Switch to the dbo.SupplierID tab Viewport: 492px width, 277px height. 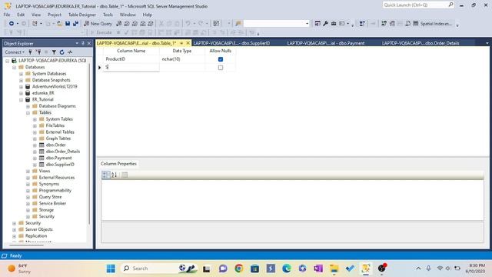pos(231,43)
